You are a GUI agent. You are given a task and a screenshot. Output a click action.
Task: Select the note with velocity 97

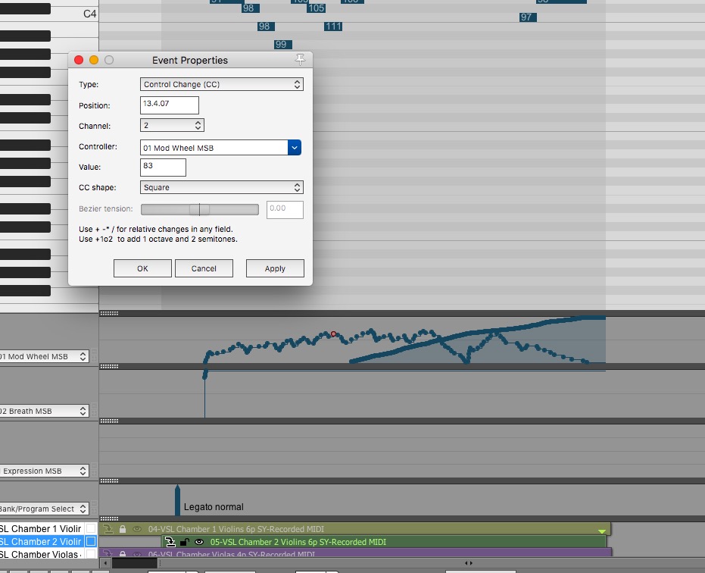coord(528,17)
